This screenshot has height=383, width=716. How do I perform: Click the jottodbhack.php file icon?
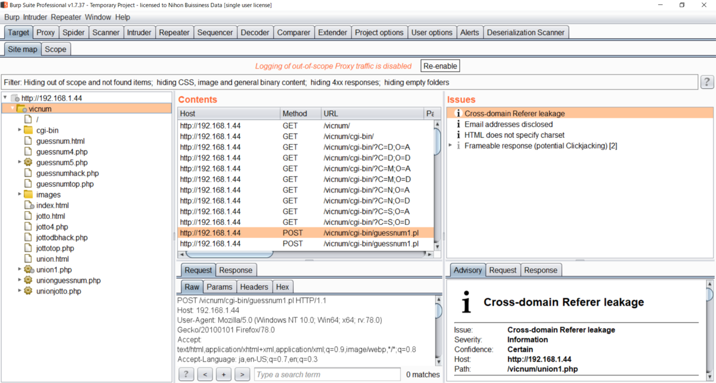tap(28, 237)
